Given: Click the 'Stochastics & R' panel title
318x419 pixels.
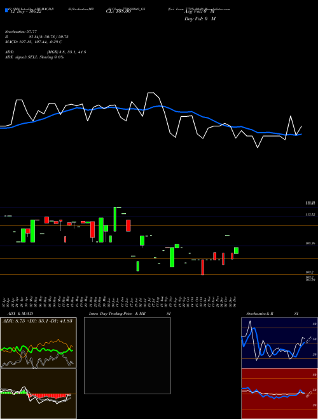Looking at the screenshot, I should pyautogui.click(x=260, y=314).
